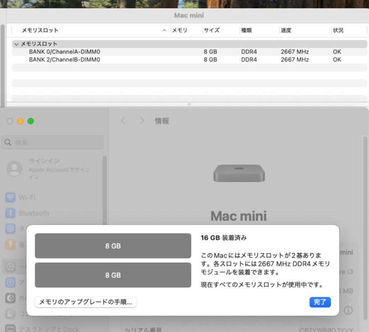369x332 pixels.
Task: Click the Mac mini device image
Action: coord(239,173)
